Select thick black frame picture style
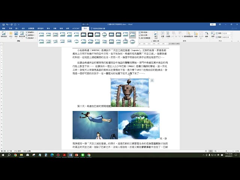This screenshot has height=180, width=240. point(90,35)
